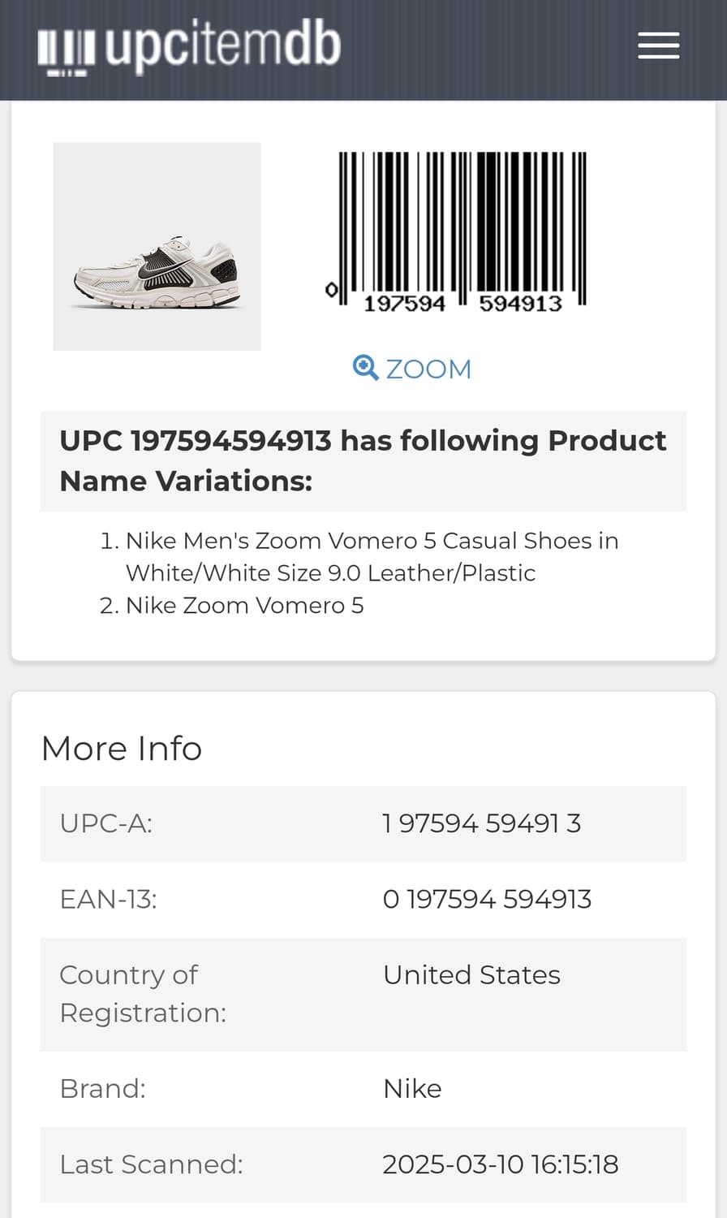Select the first product name variation

click(x=372, y=557)
